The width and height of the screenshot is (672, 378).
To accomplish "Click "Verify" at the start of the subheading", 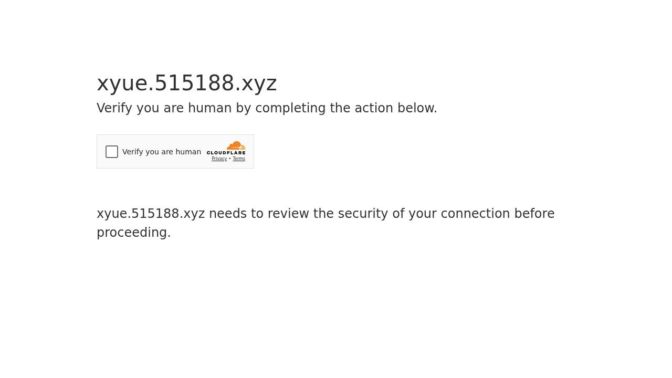I will point(114,108).
